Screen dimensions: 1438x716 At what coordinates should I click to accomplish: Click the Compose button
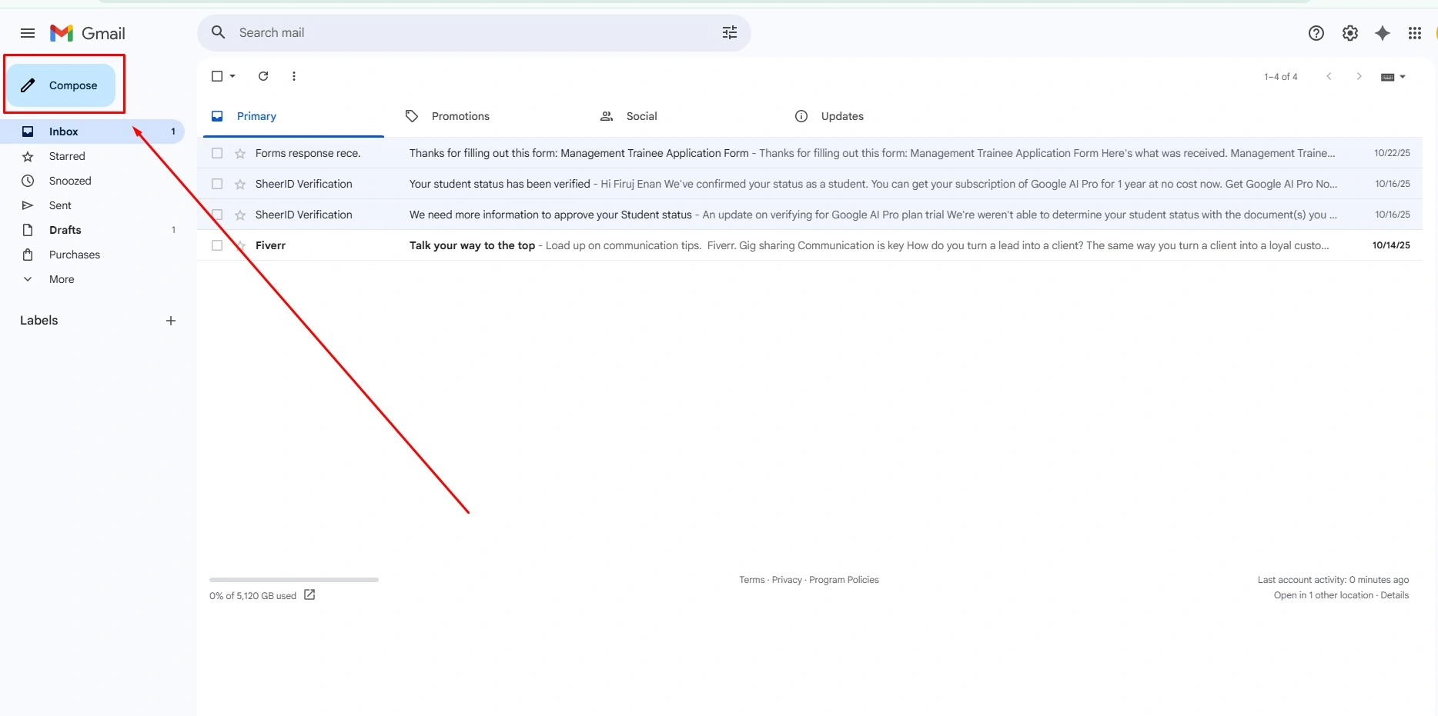tap(62, 85)
